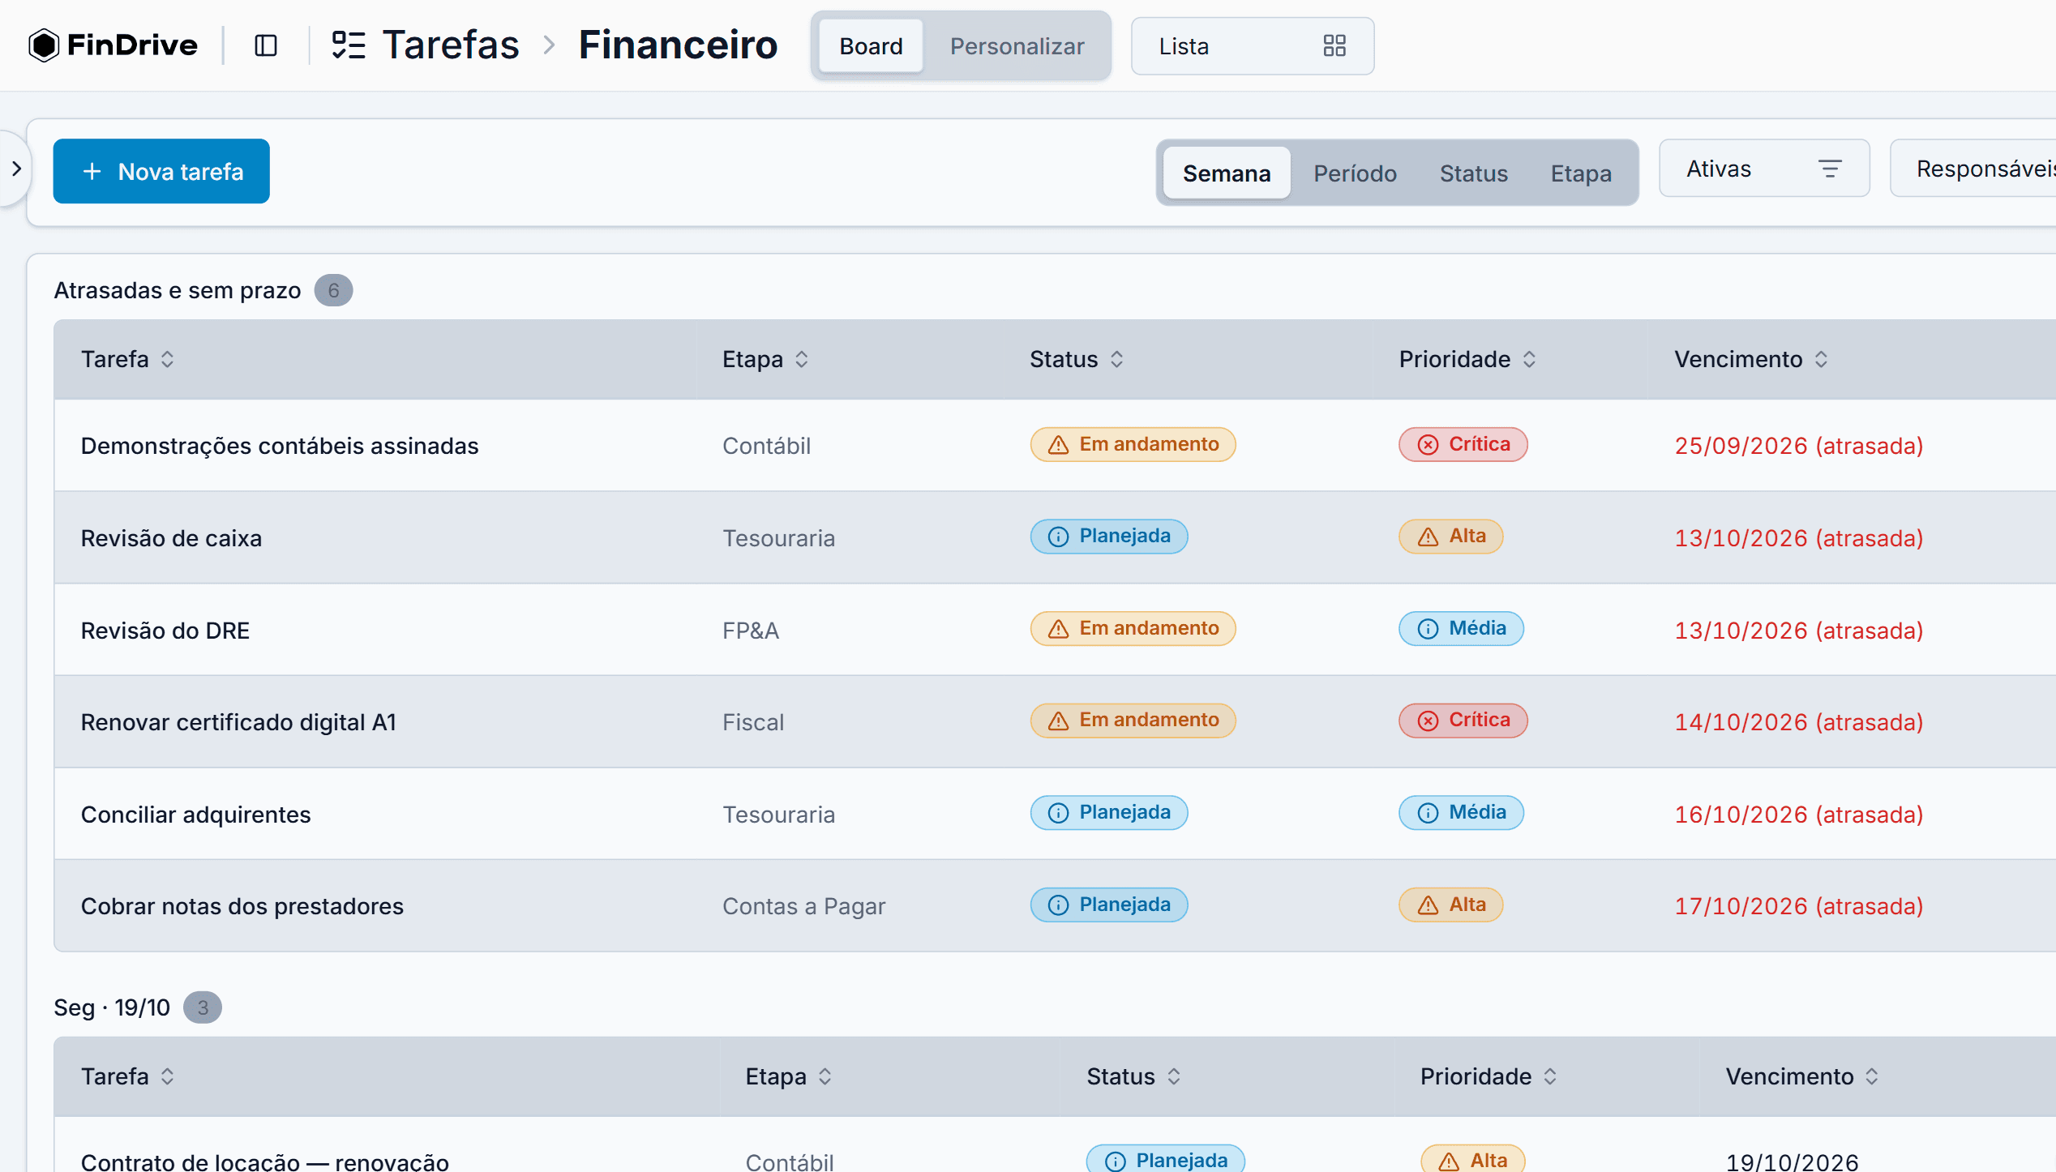The image size is (2056, 1172).
Task: Click the FinDrive hexagon logo
Action: (44, 45)
